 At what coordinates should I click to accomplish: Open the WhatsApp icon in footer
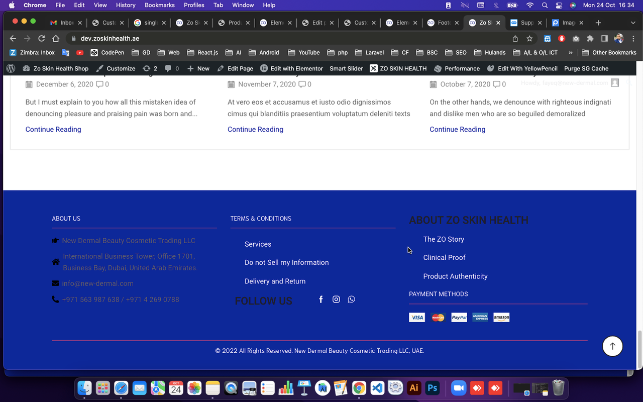point(351,299)
